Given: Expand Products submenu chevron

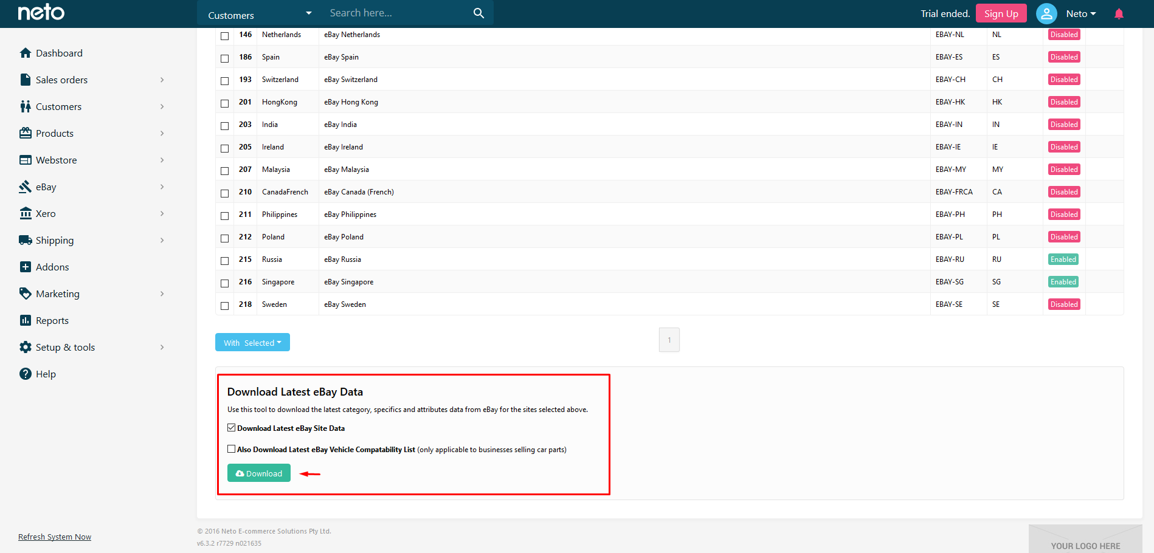Looking at the screenshot, I should pos(162,133).
